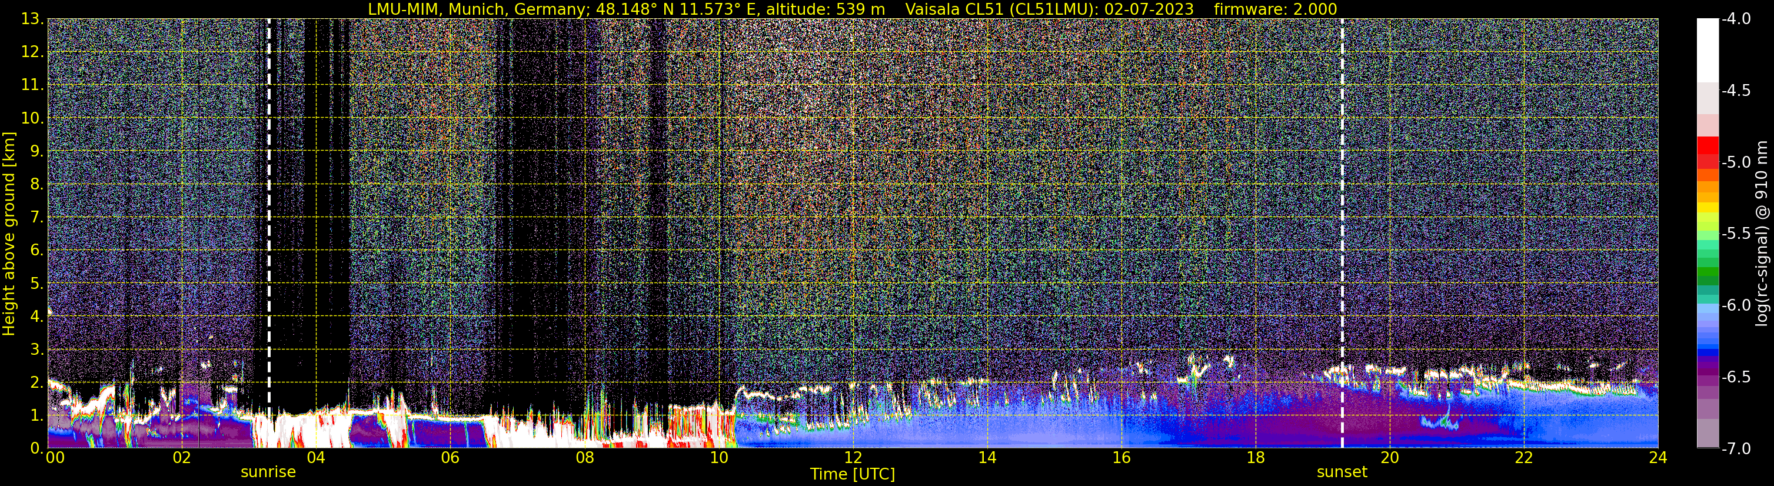Click the '5.' height axis tick label
1774x486 pixels.
(37, 284)
